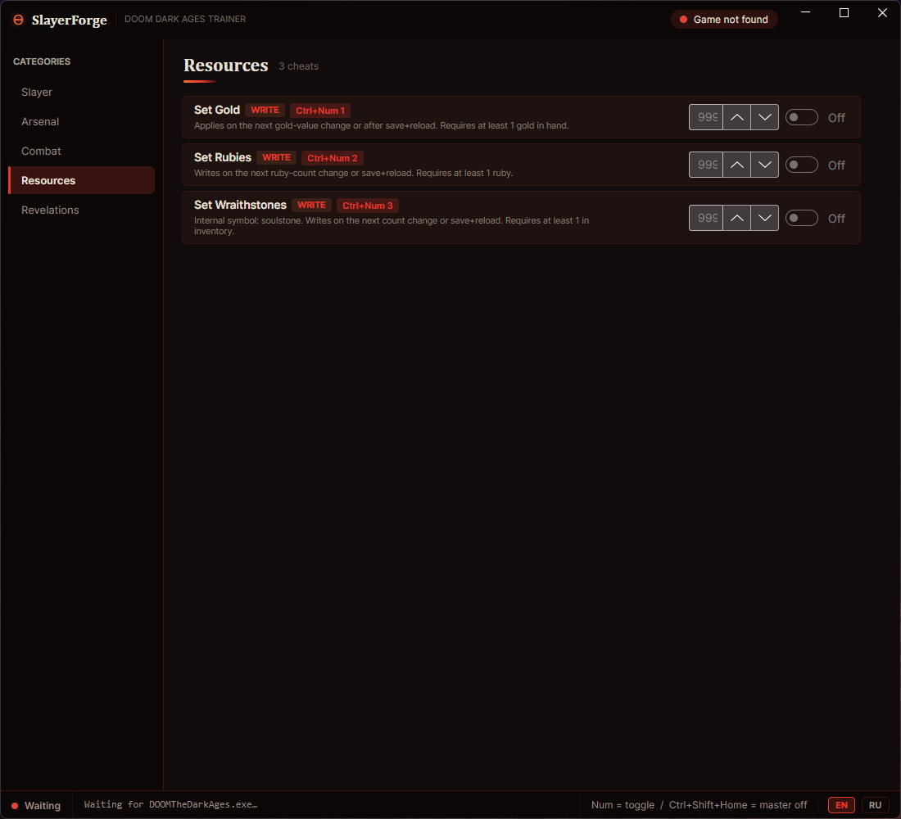901x819 pixels.
Task: Switch language to RU
Action: (x=875, y=804)
